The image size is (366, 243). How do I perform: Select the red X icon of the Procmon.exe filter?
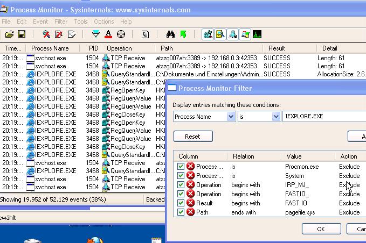tap(190, 167)
